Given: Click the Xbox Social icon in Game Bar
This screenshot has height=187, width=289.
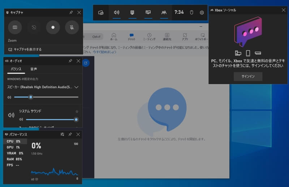Looking at the screenshot, I should pos(164,12).
